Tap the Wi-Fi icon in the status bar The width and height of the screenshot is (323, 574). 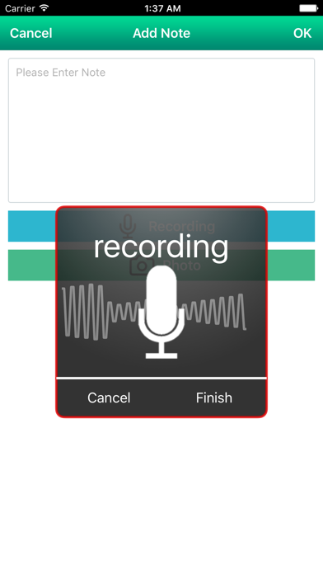point(44,7)
